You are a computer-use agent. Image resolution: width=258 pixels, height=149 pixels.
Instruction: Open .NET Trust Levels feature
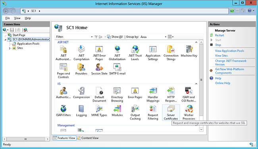coord(135,53)
